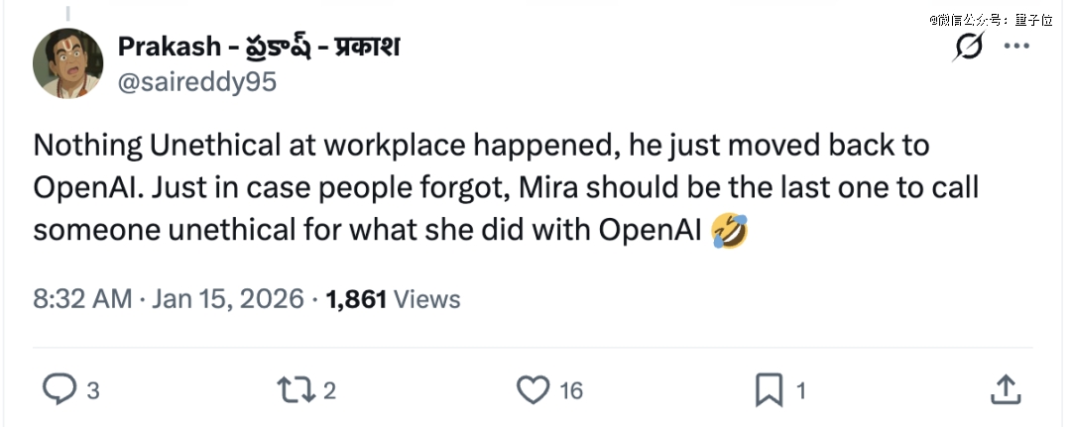This screenshot has height=427, width=1071.
Task: Click the bookmark count number 1
Action: (x=800, y=391)
